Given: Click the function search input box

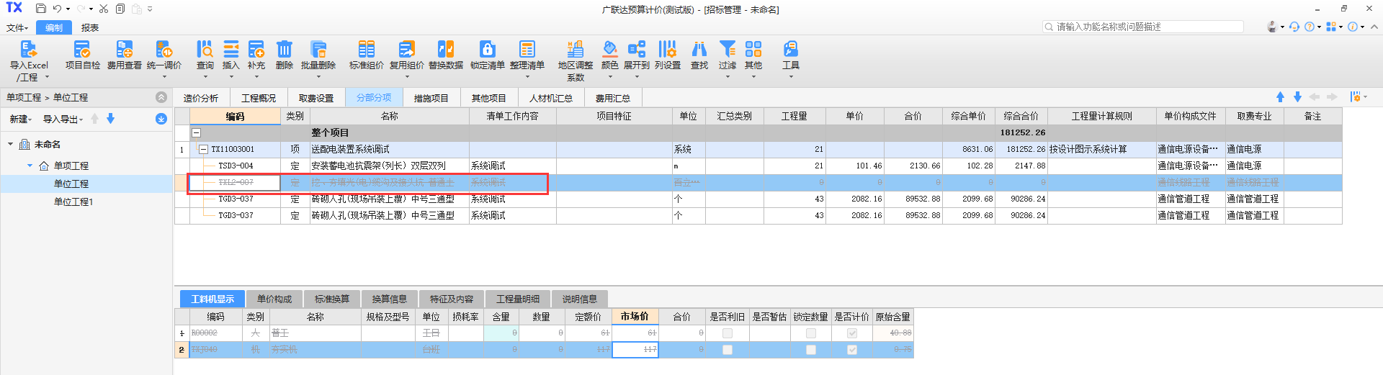Looking at the screenshot, I should pos(1145,27).
